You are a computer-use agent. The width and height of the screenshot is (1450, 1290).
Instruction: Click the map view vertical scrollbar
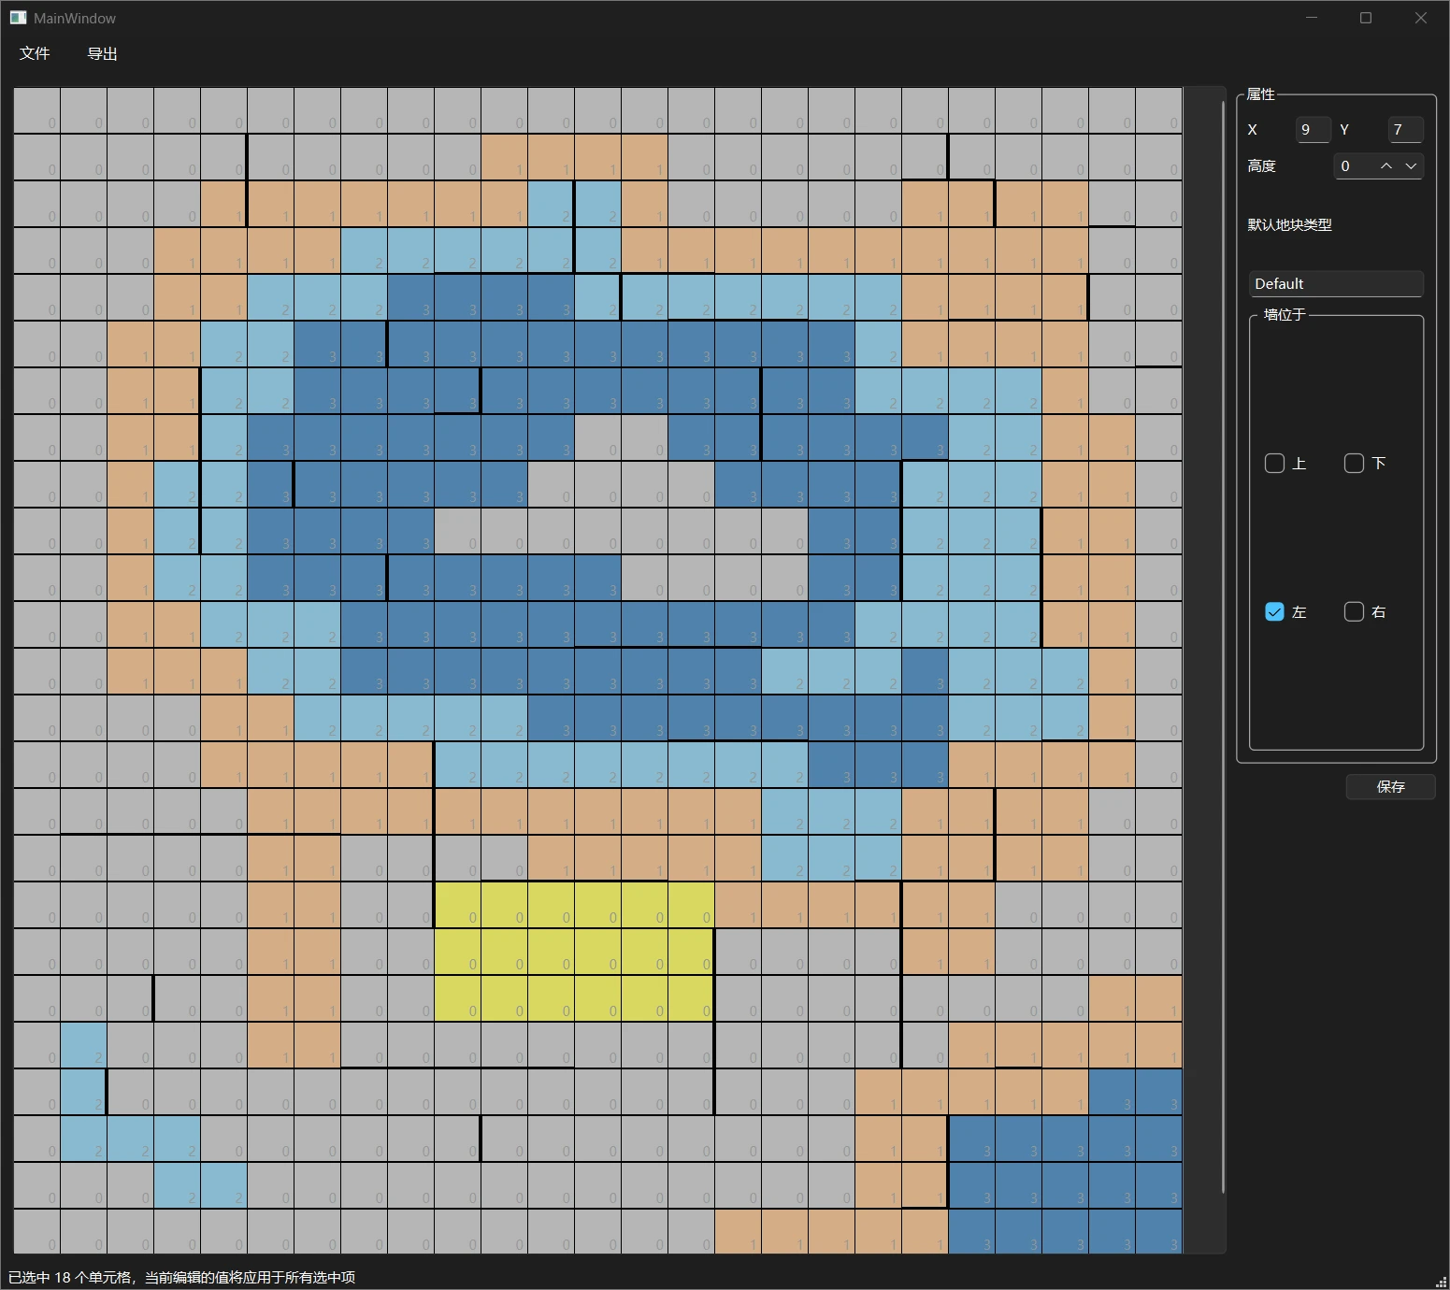pos(1223,645)
